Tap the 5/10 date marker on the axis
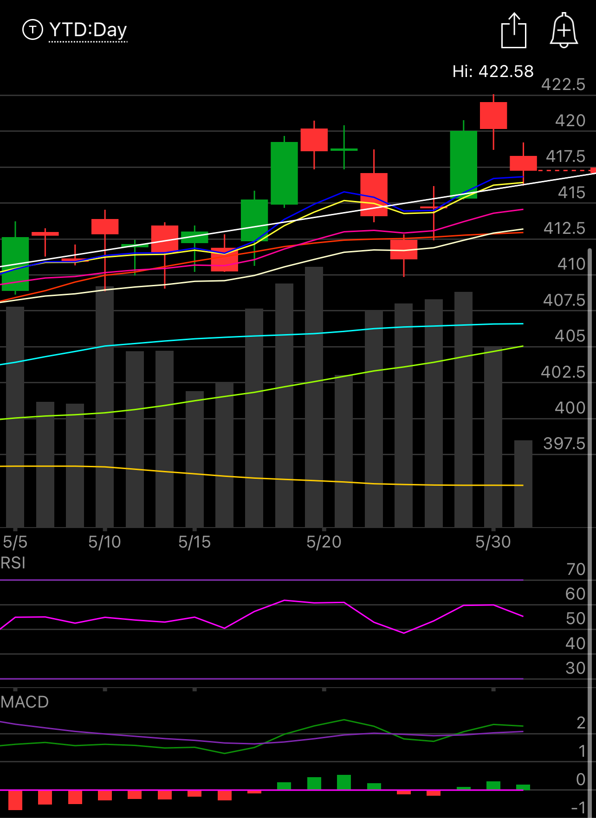Viewport: 596px width, 818px height. point(104,541)
